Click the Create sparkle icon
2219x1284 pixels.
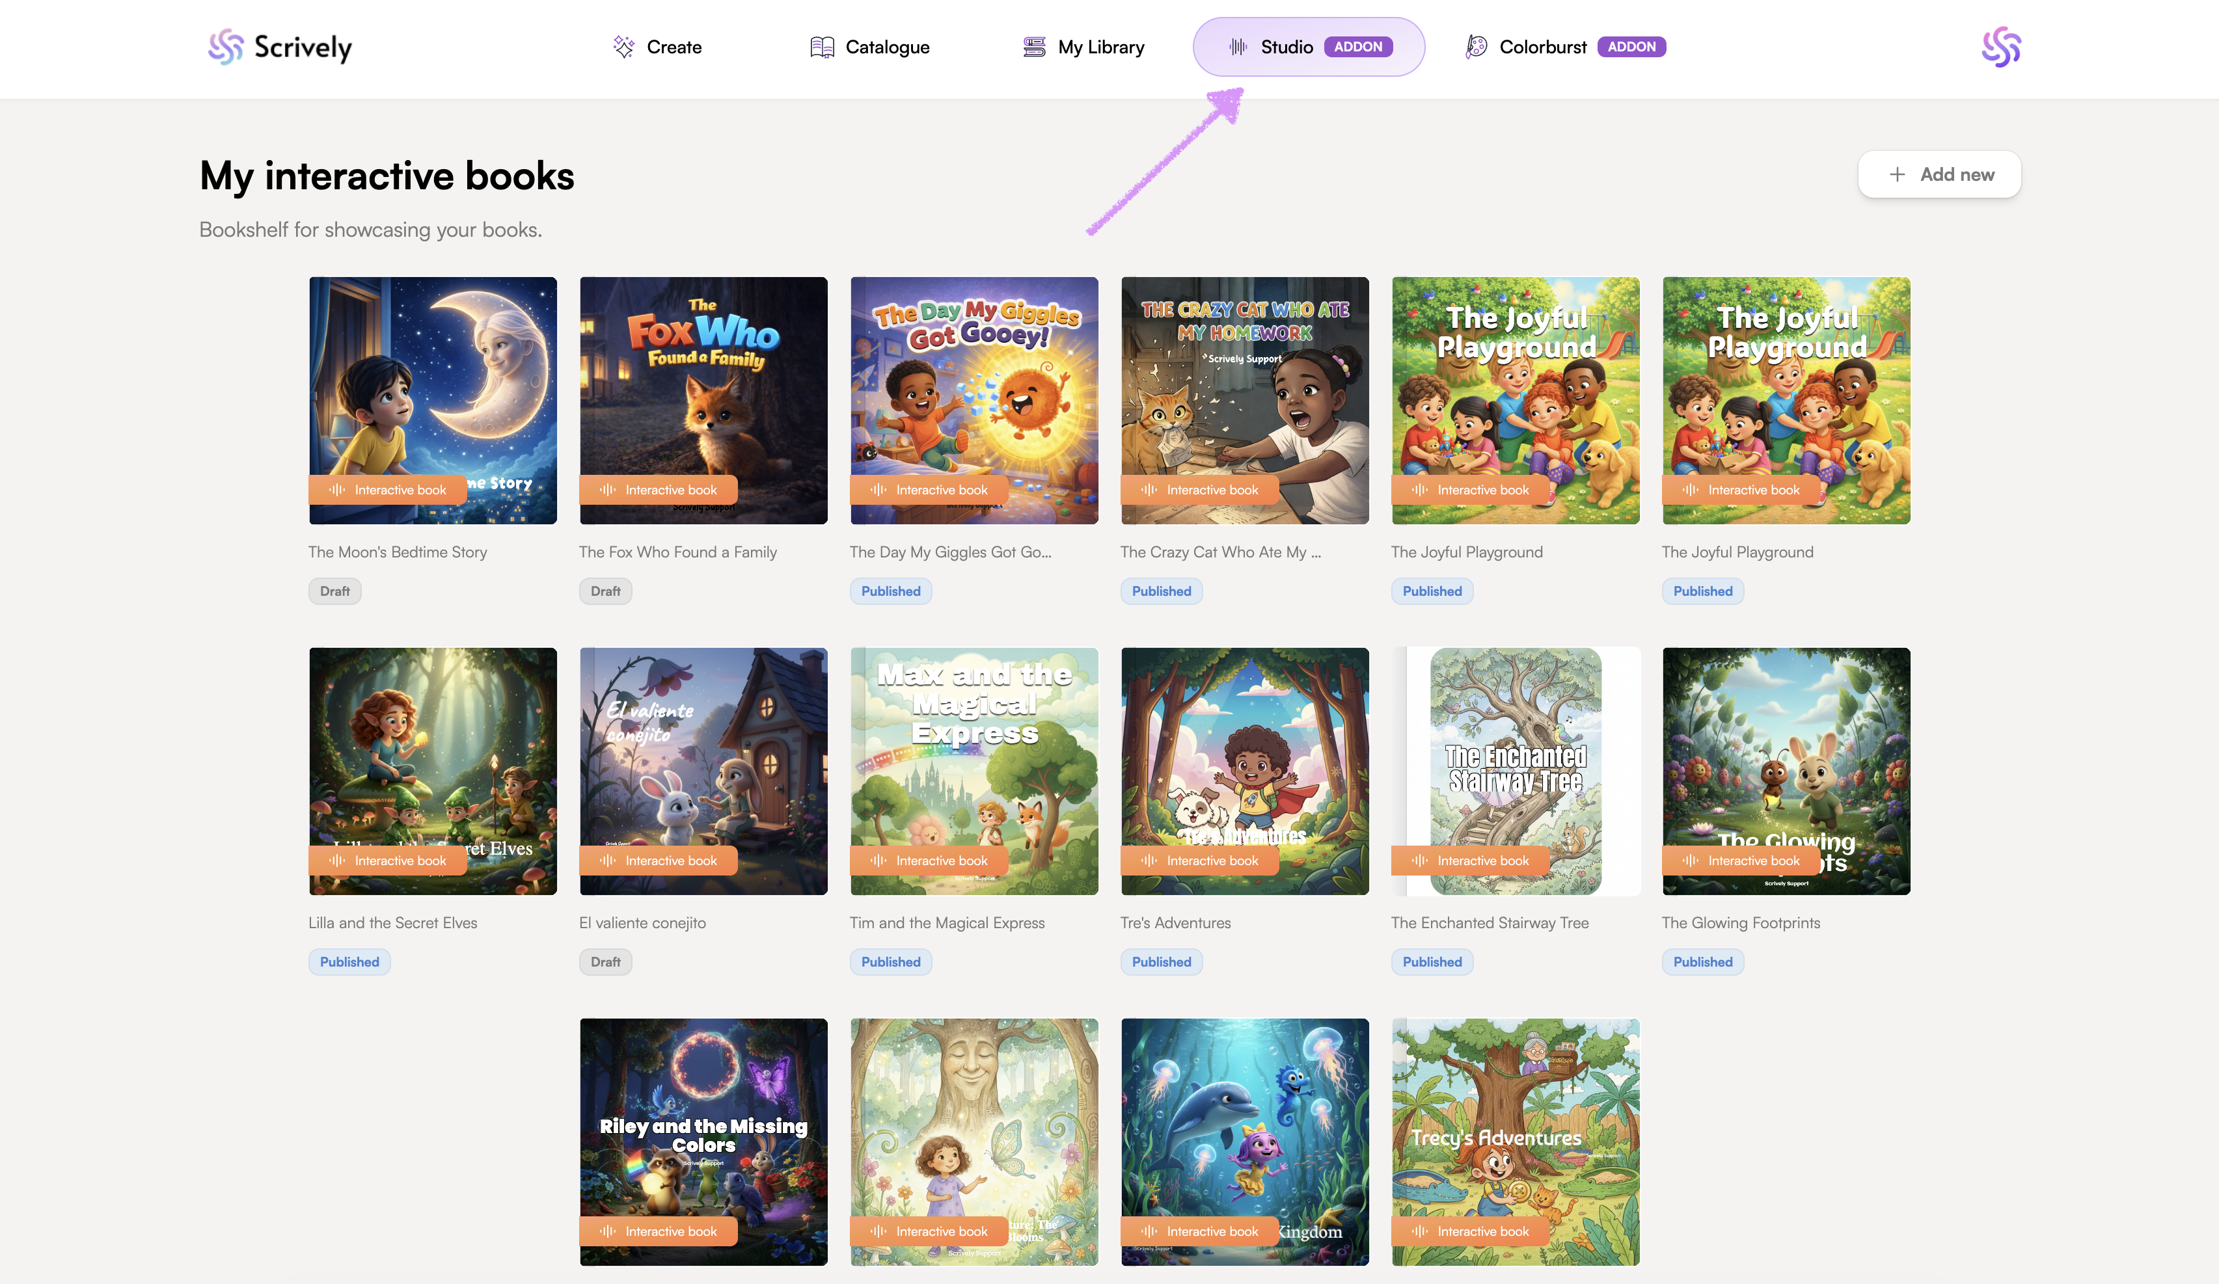(x=623, y=47)
